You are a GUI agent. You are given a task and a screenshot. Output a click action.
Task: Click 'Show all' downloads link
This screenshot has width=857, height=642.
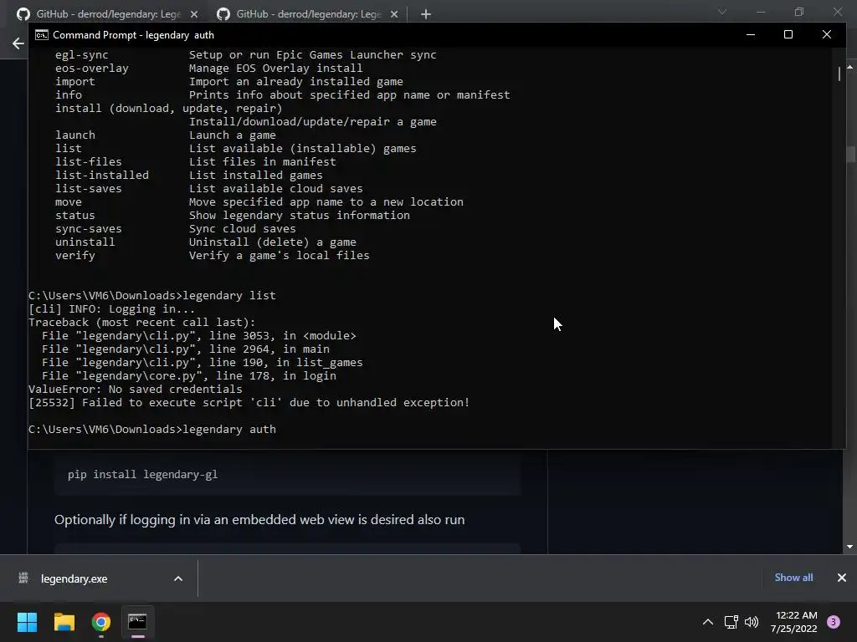click(x=793, y=578)
